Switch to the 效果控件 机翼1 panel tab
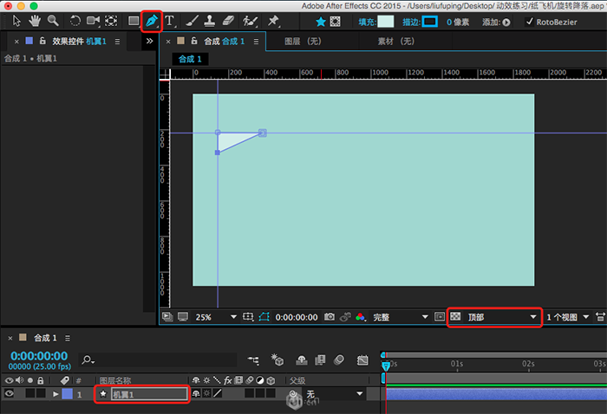 pyautogui.click(x=79, y=41)
